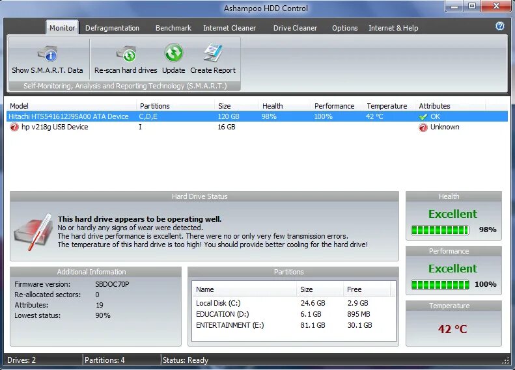Image resolution: width=515 pixels, height=370 pixels.
Task: Sort by the Health column header
Action: coord(285,106)
